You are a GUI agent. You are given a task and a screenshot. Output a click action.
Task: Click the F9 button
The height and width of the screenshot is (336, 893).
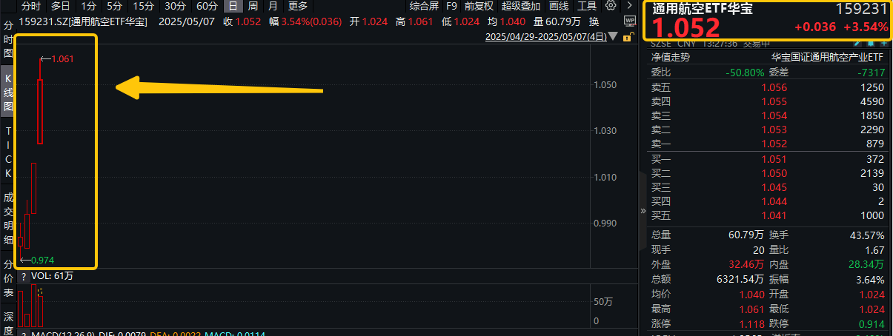451,6
